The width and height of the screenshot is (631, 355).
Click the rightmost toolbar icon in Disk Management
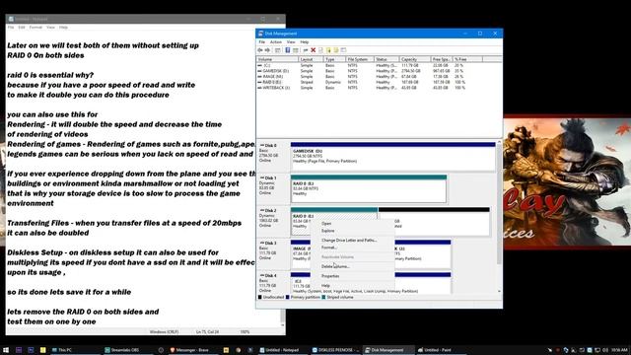[343, 50]
